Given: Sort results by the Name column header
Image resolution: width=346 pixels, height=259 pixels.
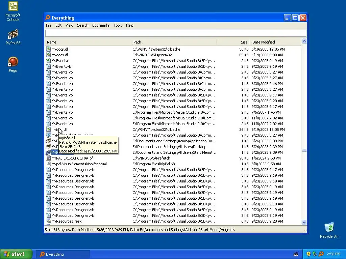Looking at the screenshot, I should pyautogui.click(x=88, y=42).
